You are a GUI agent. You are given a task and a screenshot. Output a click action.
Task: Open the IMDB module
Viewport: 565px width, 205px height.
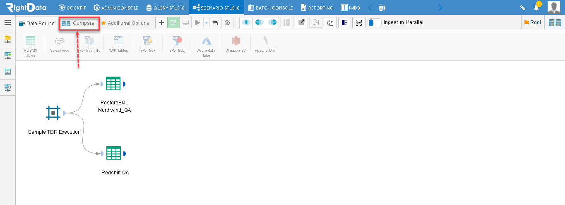(350, 7)
